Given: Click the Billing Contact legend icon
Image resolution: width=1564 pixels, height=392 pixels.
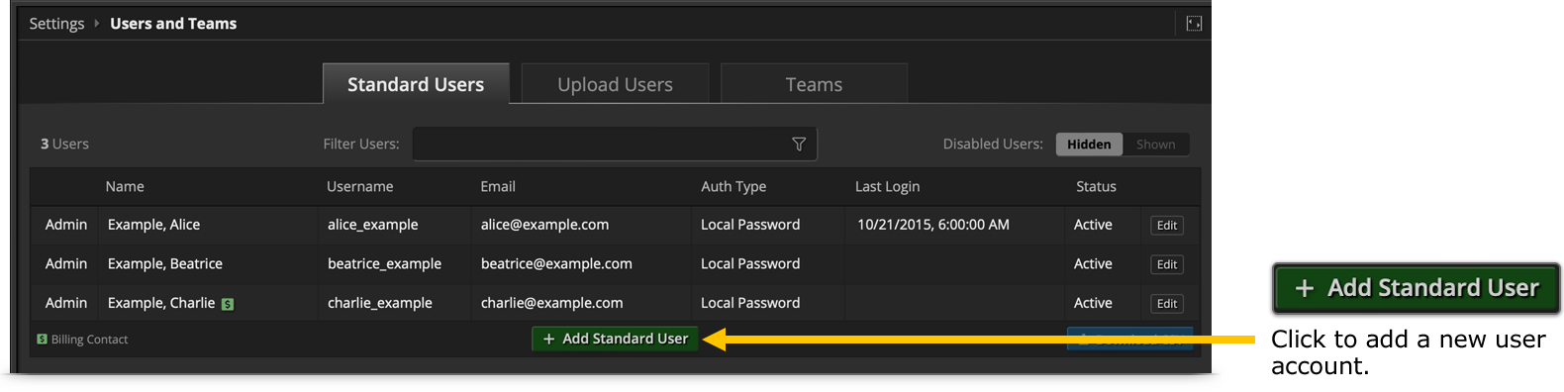Looking at the screenshot, I should [x=42, y=339].
